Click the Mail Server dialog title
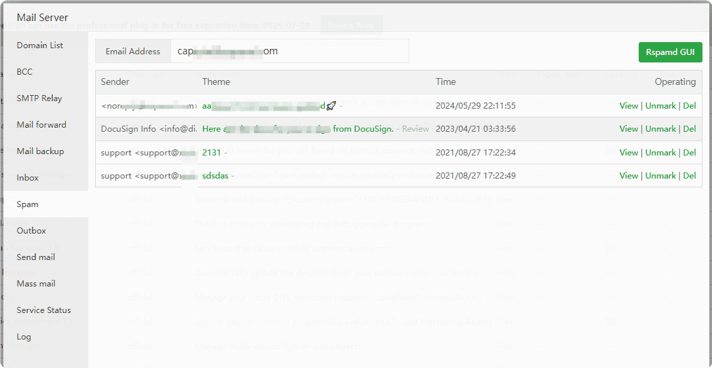712x368 pixels. pos(42,18)
